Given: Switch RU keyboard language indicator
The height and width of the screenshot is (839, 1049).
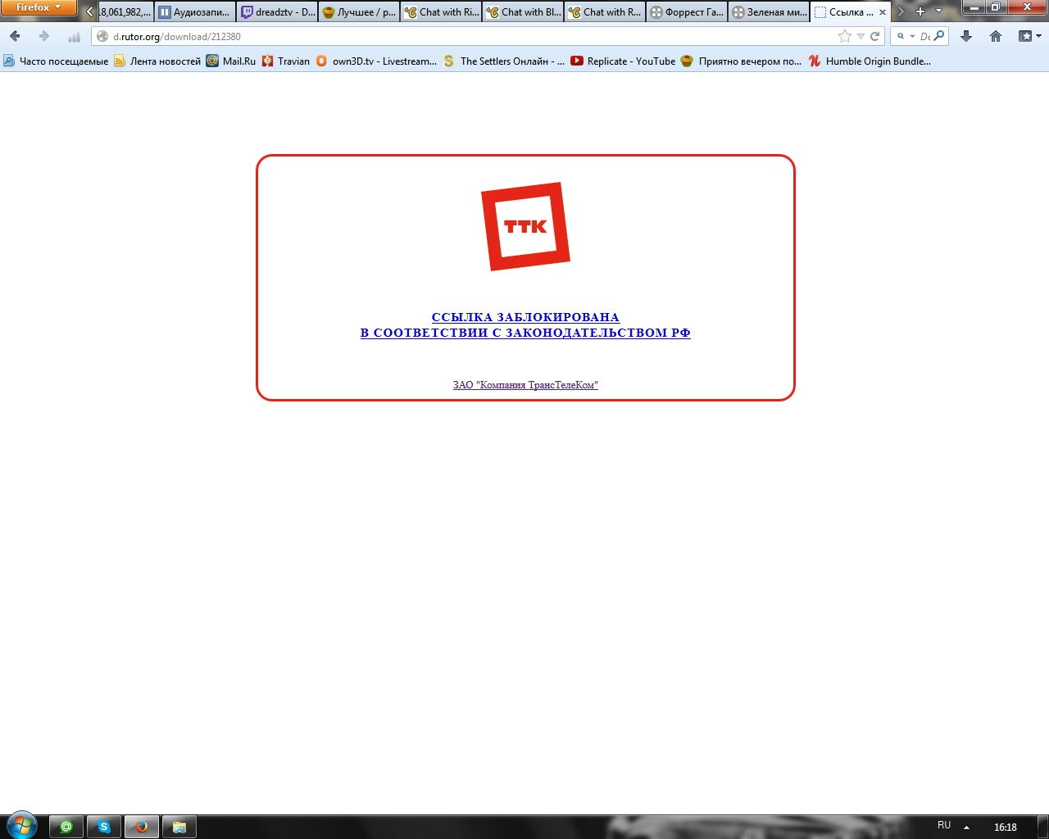Looking at the screenshot, I should point(944,826).
